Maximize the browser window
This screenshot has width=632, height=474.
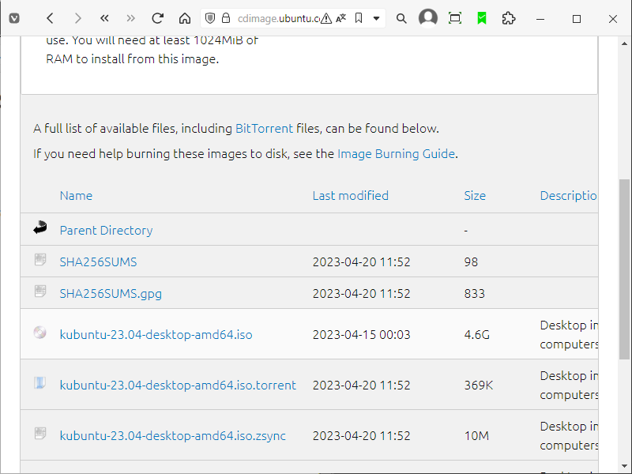[577, 18]
